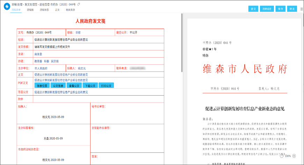
Task: Click the 流转设定 button
Action: pyautogui.click(x=267, y=9)
